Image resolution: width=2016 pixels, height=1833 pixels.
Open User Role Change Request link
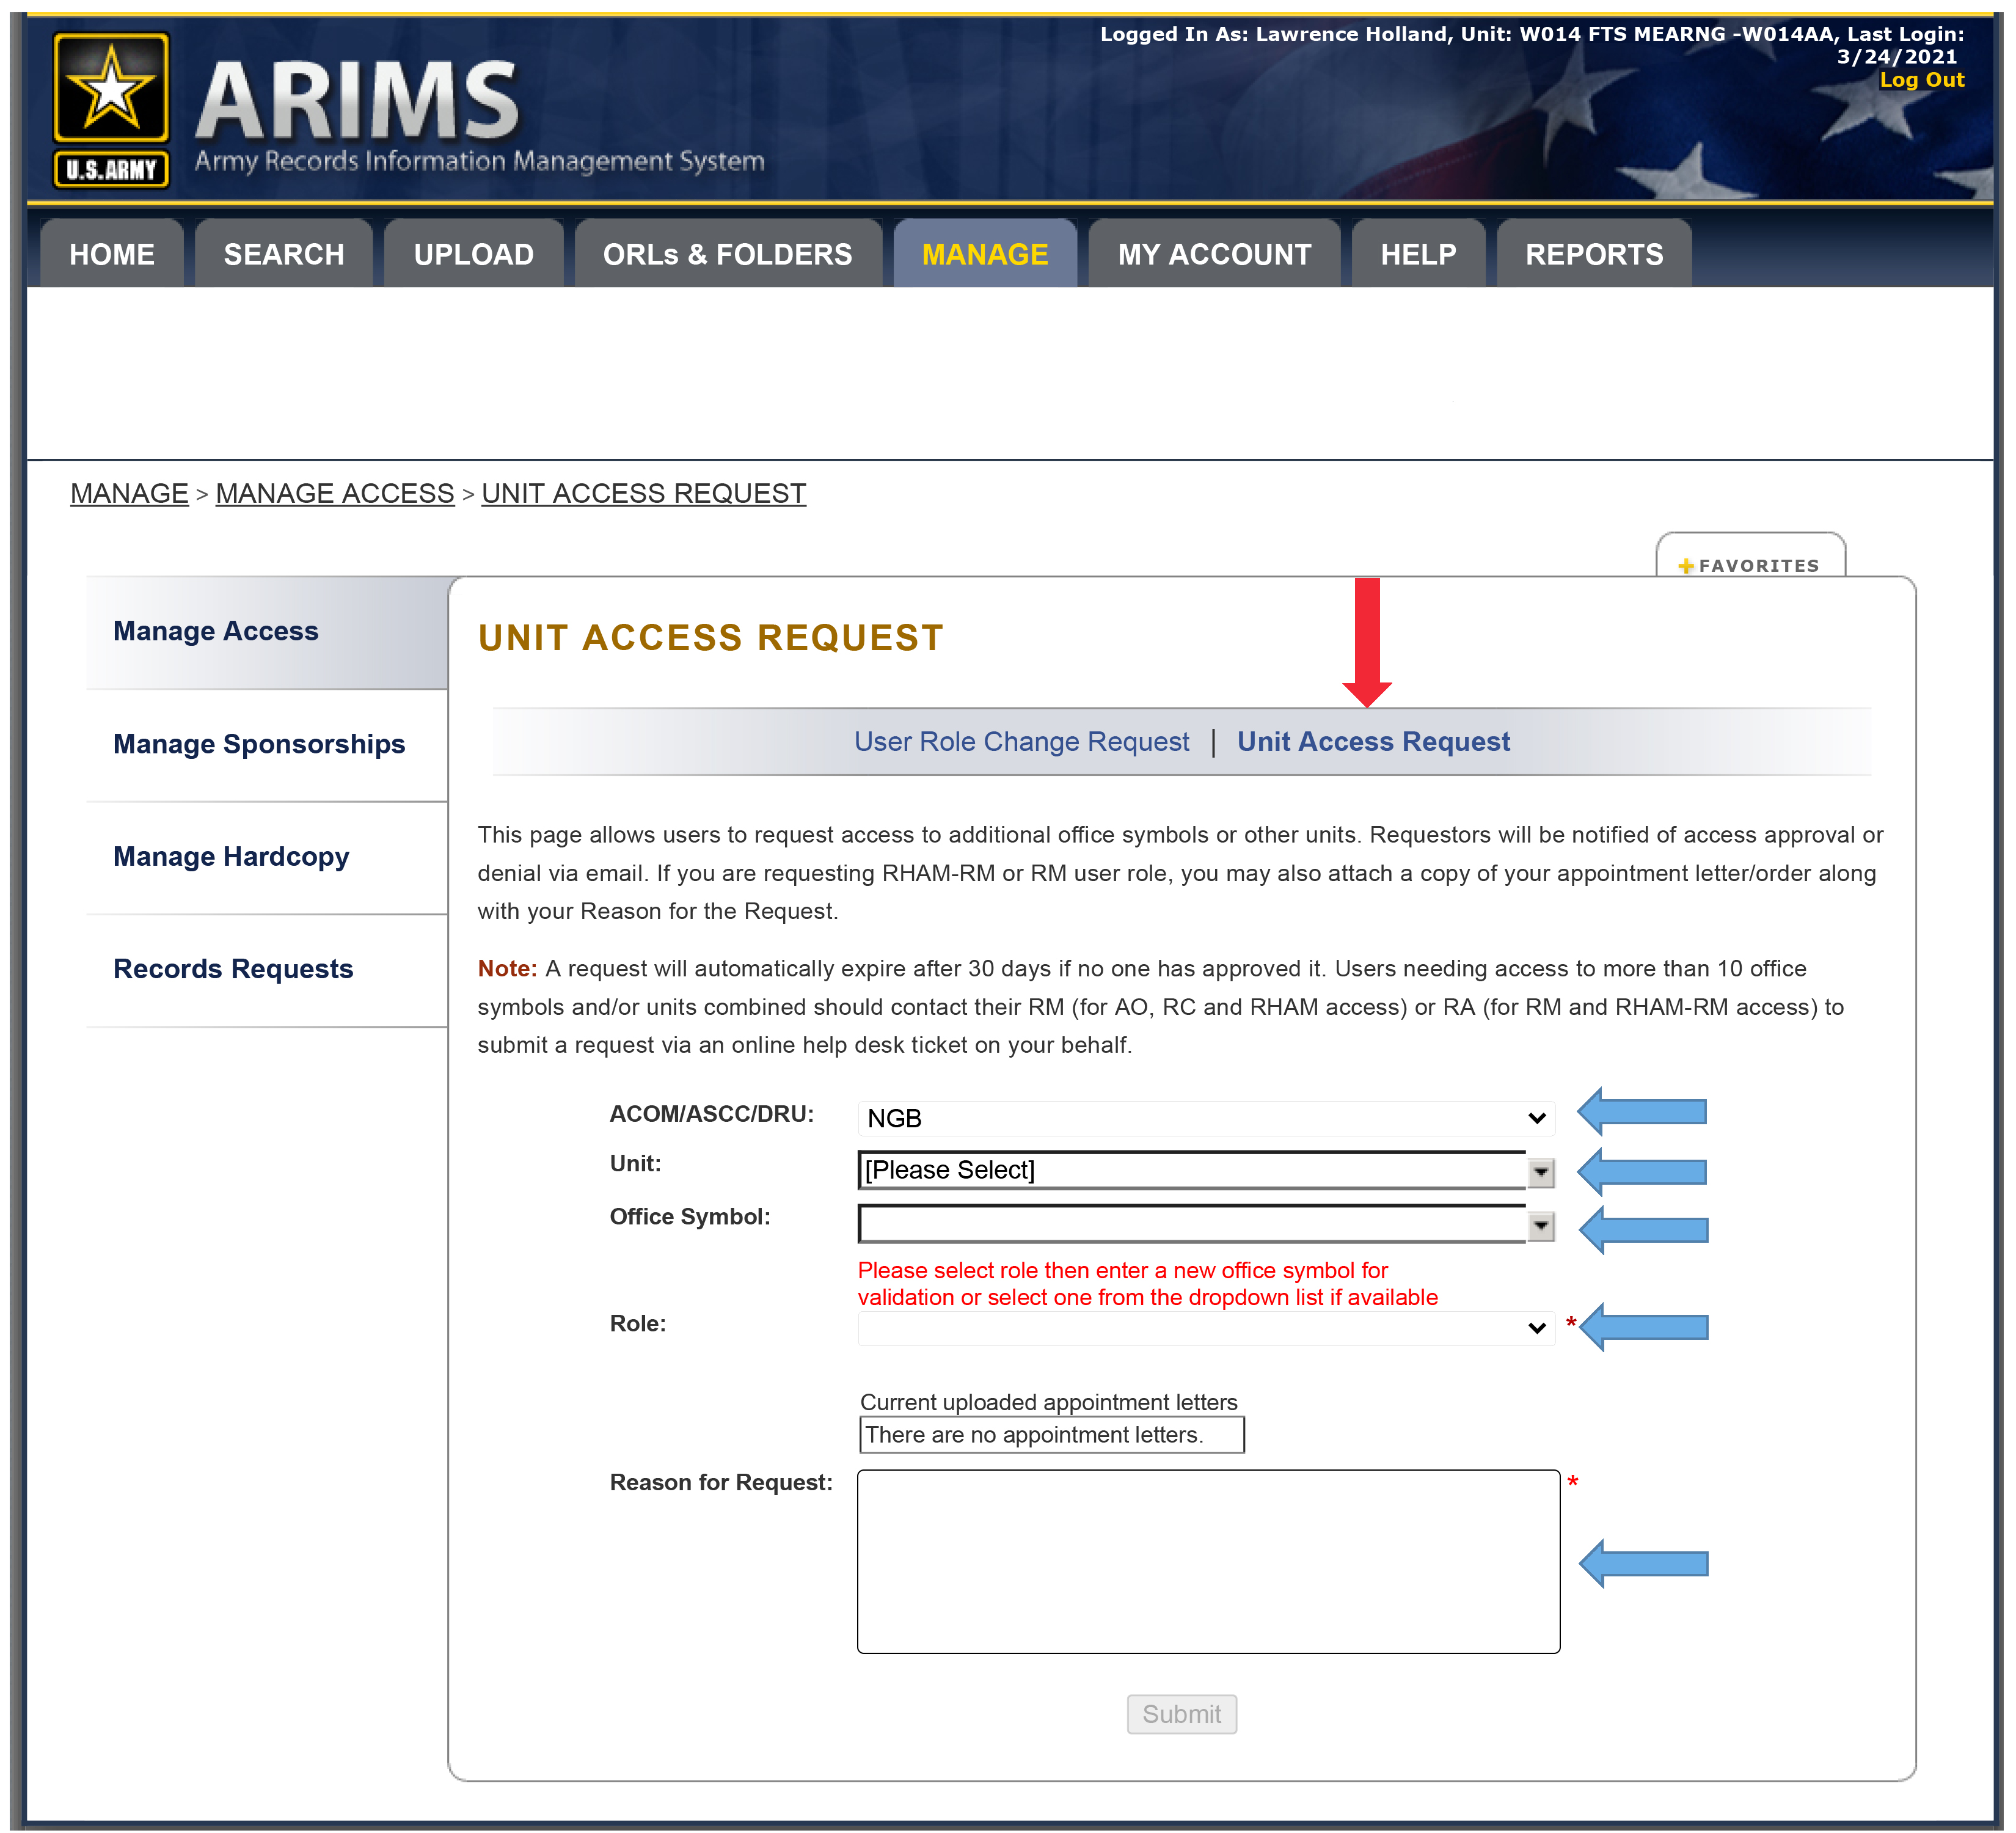[x=1021, y=741]
